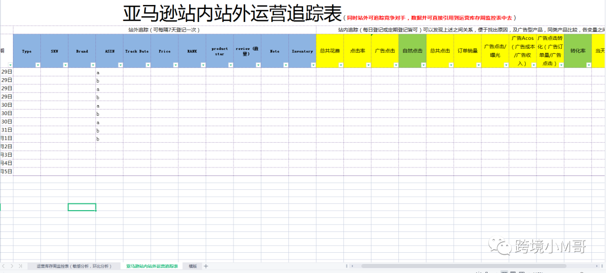The width and height of the screenshot is (606, 273).
Task: Click the 站外追踪（可每隔7天登记一次）section header
Action: pyautogui.click(x=164, y=29)
